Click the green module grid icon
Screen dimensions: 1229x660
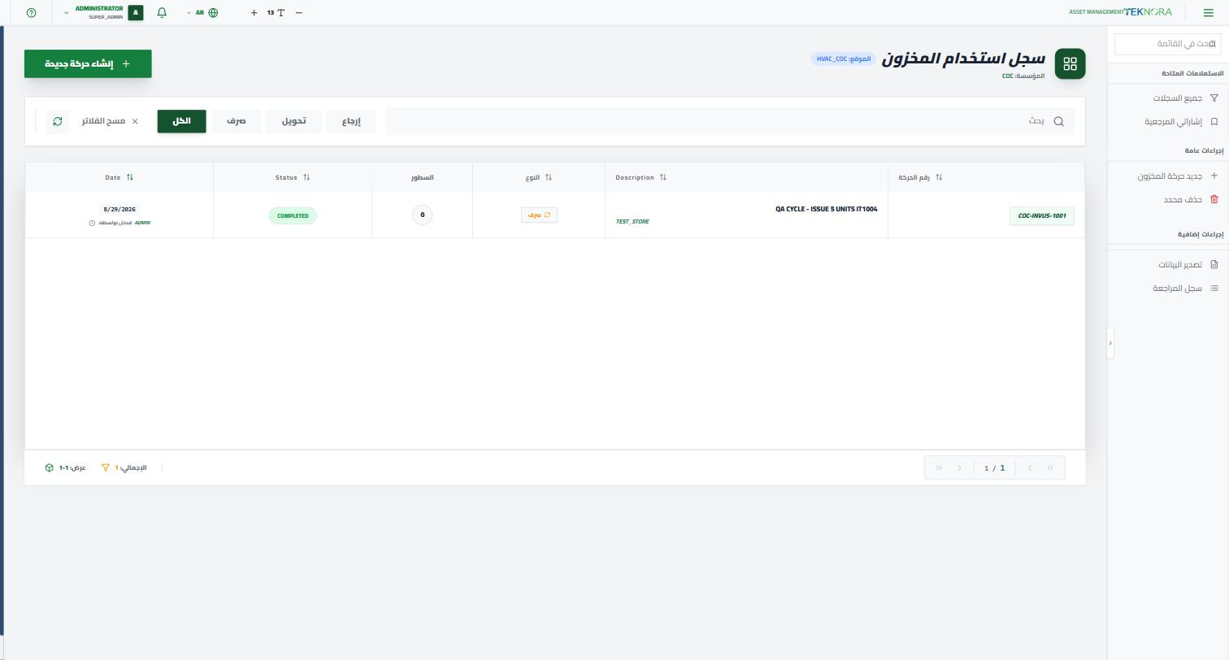click(x=1070, y=63)
